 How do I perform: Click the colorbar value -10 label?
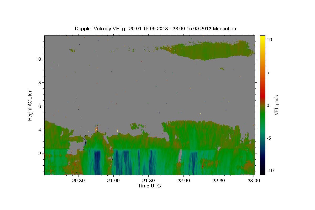[x=270, y=171]
